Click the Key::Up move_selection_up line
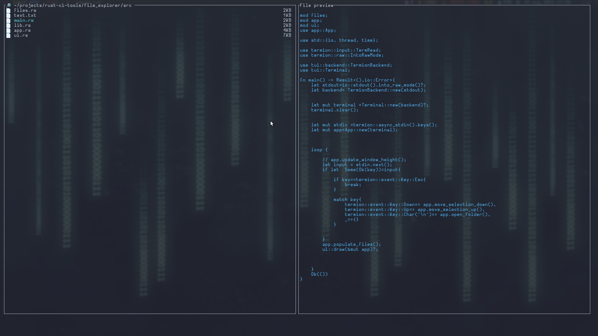 click(415, 209)
